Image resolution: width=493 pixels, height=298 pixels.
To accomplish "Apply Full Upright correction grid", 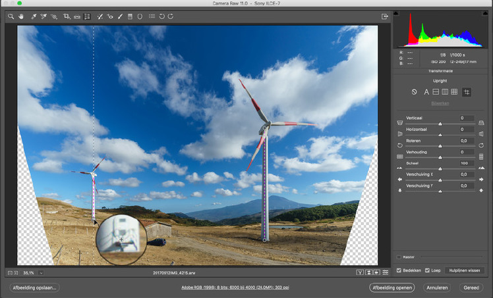I will coord(454,92).
